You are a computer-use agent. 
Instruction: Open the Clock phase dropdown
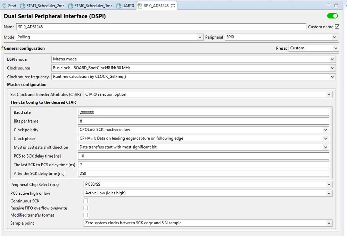point(204,138)
